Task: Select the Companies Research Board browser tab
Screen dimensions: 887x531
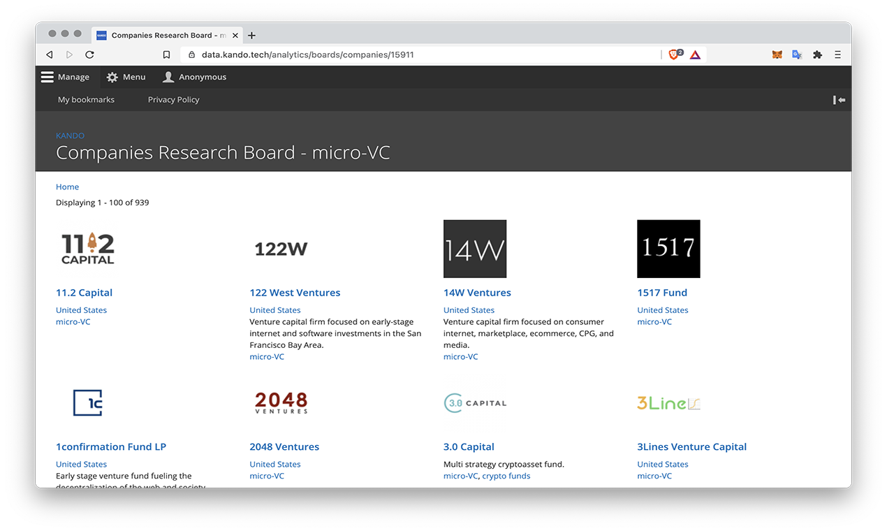Action: pyautogui.click(x=168, y=35)
